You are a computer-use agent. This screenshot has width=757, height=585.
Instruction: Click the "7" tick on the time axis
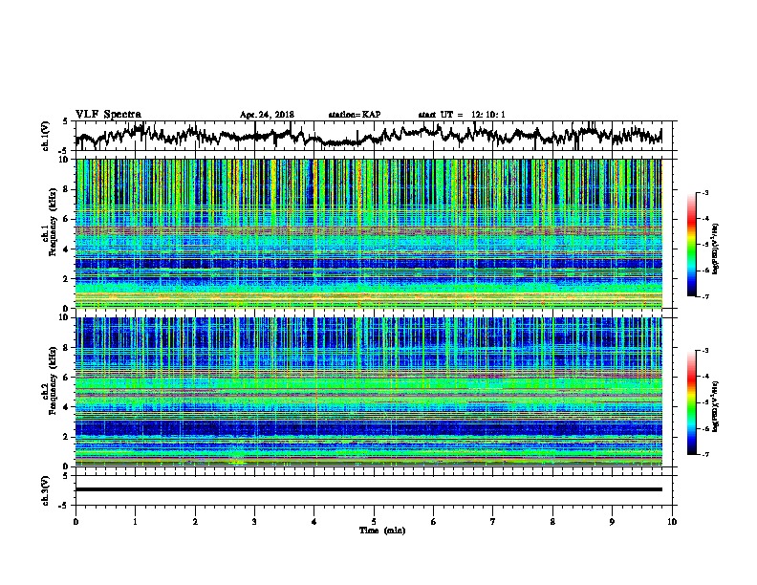click(493, 522)
